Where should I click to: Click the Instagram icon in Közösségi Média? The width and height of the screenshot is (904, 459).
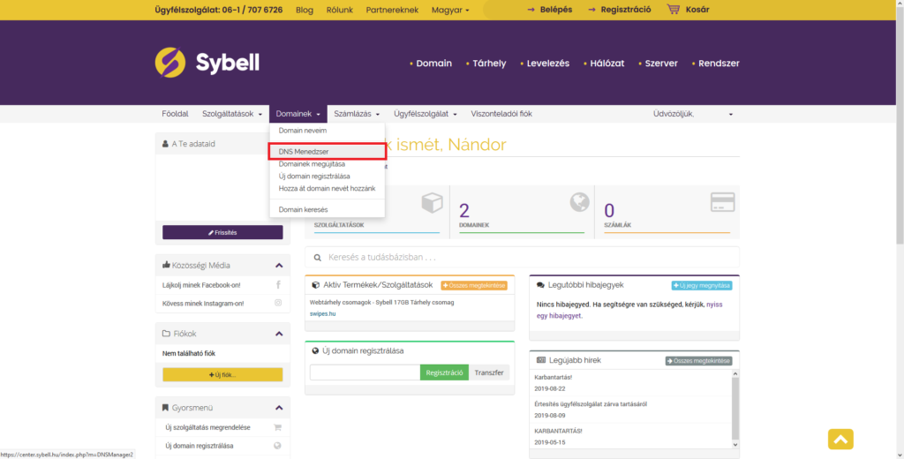pyautogui.click(x=278, y=303)
